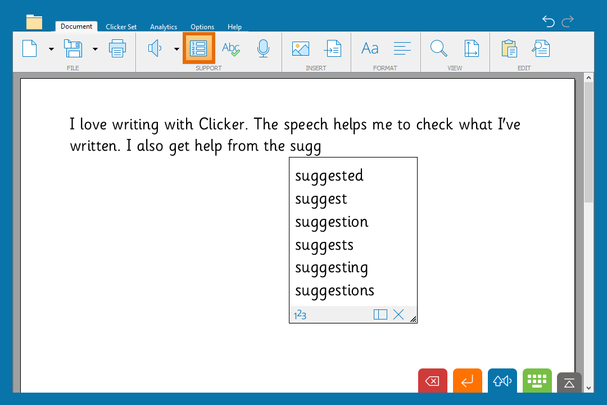The image size is (607, 405).
Task: Select "suggestion" in the prediction list
Action: click(332, 222)
